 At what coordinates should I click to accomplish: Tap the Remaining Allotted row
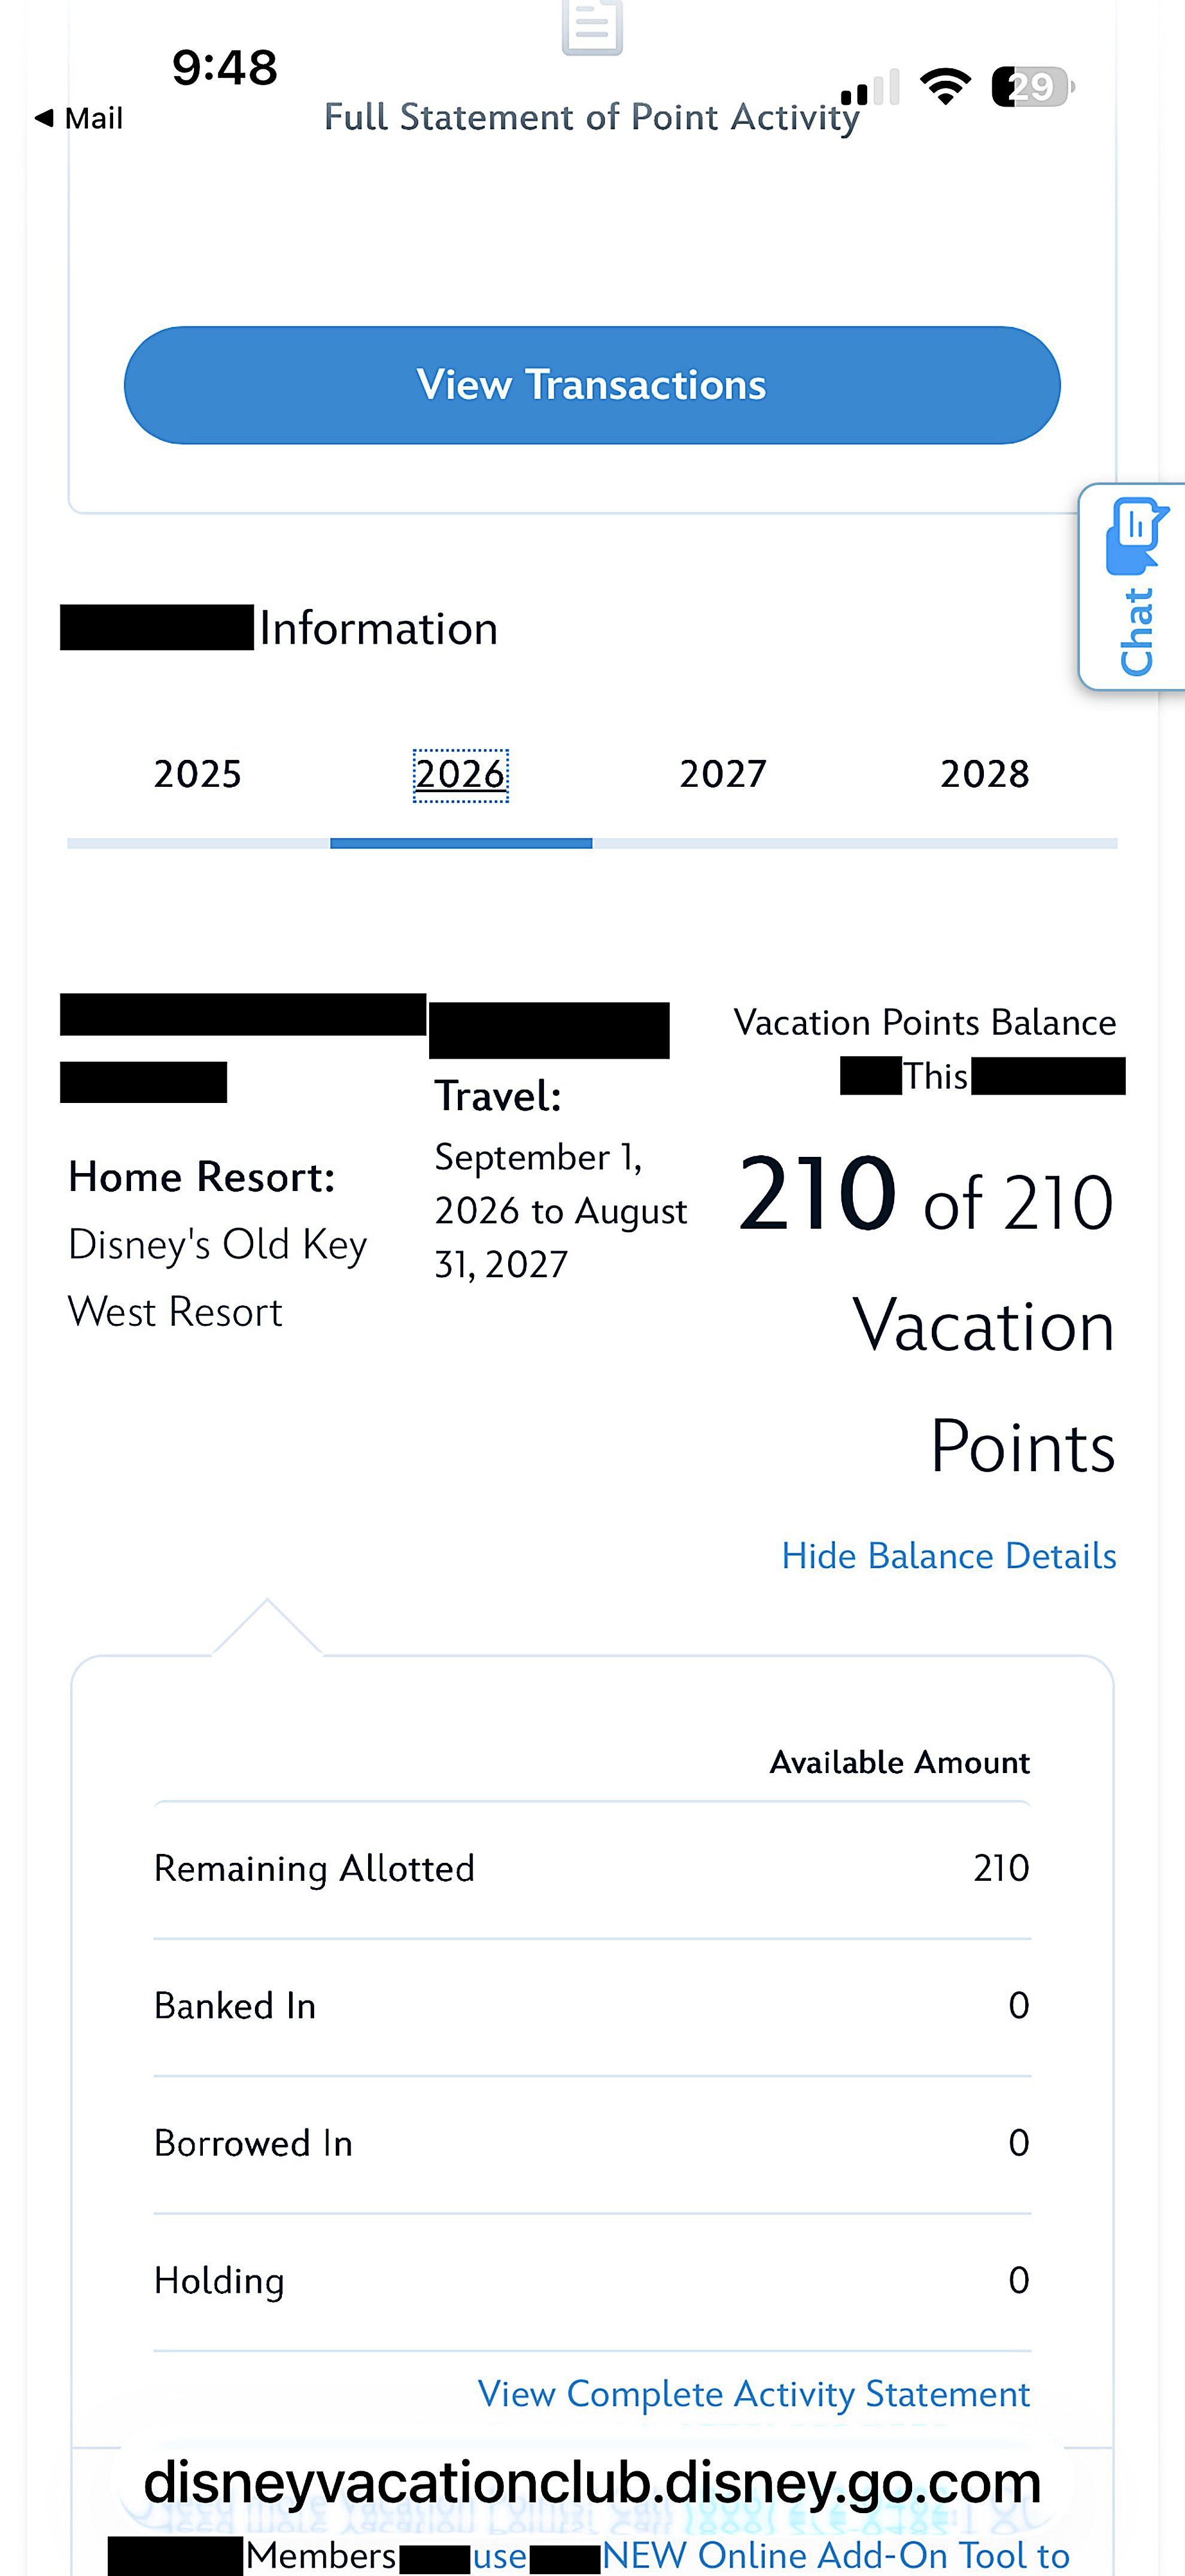click(x=591, y=1868)
